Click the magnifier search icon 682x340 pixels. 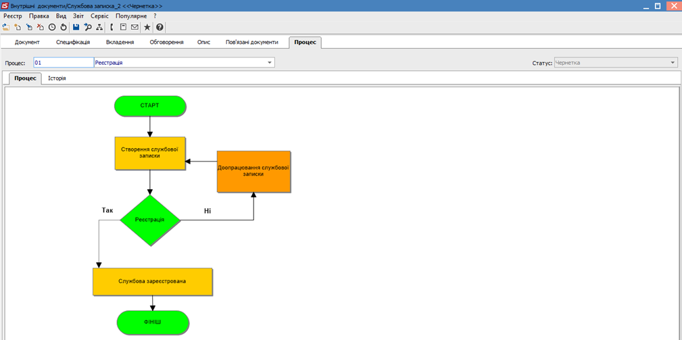87,27
